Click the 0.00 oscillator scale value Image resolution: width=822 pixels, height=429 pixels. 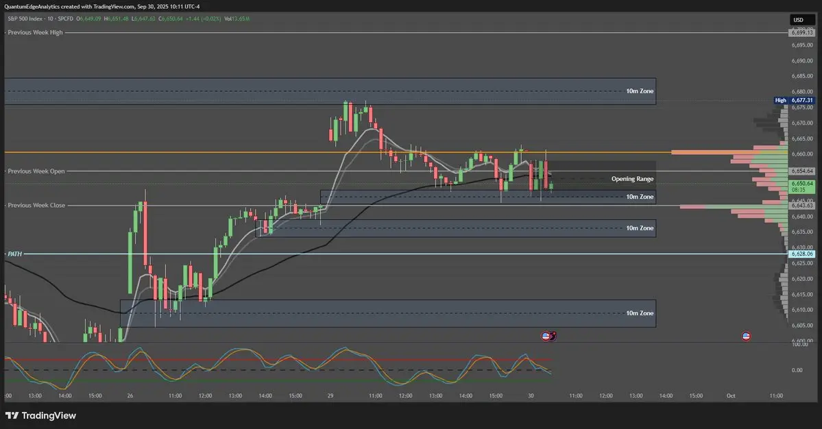click(x=797, y=370)
